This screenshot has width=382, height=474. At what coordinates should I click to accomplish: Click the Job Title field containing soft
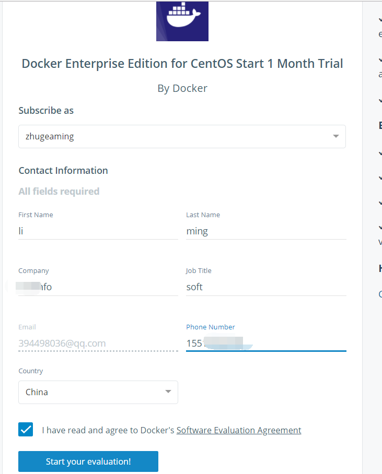tap(265, 287)
